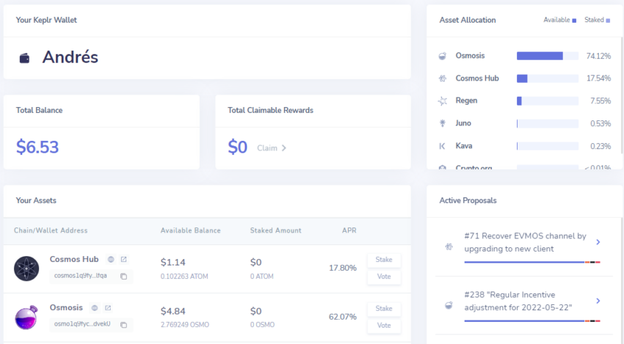
Task: Select Regen in the asset allocation list
Action: 466,100
